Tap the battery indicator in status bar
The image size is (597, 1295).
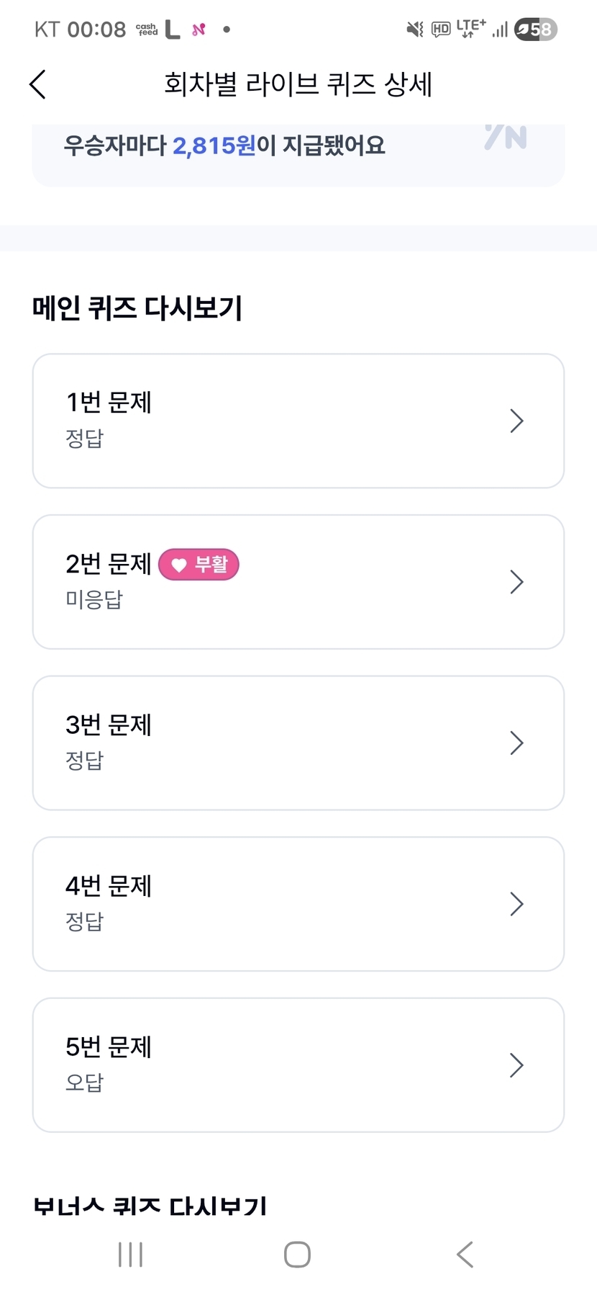pyautogui.click(x=536, y=30)
